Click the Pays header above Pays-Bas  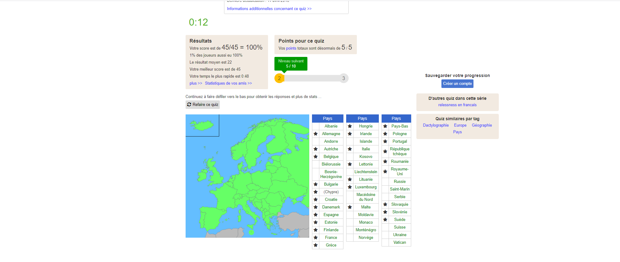(396, 118)
